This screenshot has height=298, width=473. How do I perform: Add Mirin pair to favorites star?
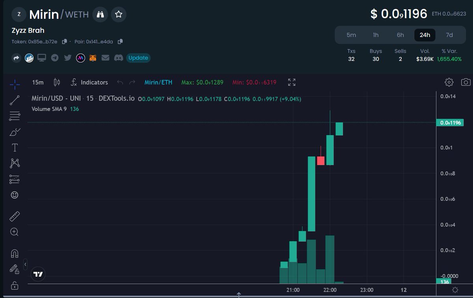[x=119, y=15]
